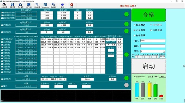Click green status light of no-load test section
Viewport: 185px width, 103px height.
pyautogui.click(x=127, y=55)
